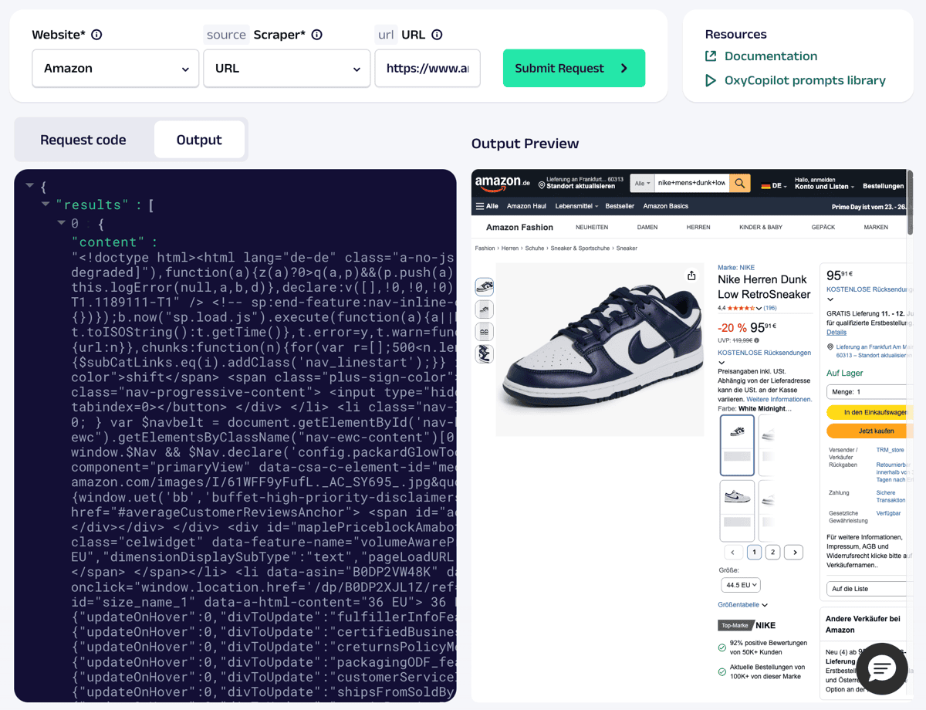Click DAMEN in Amazon Fashion bar
This screenshot has height=710, width=926.
click(647, 228)
